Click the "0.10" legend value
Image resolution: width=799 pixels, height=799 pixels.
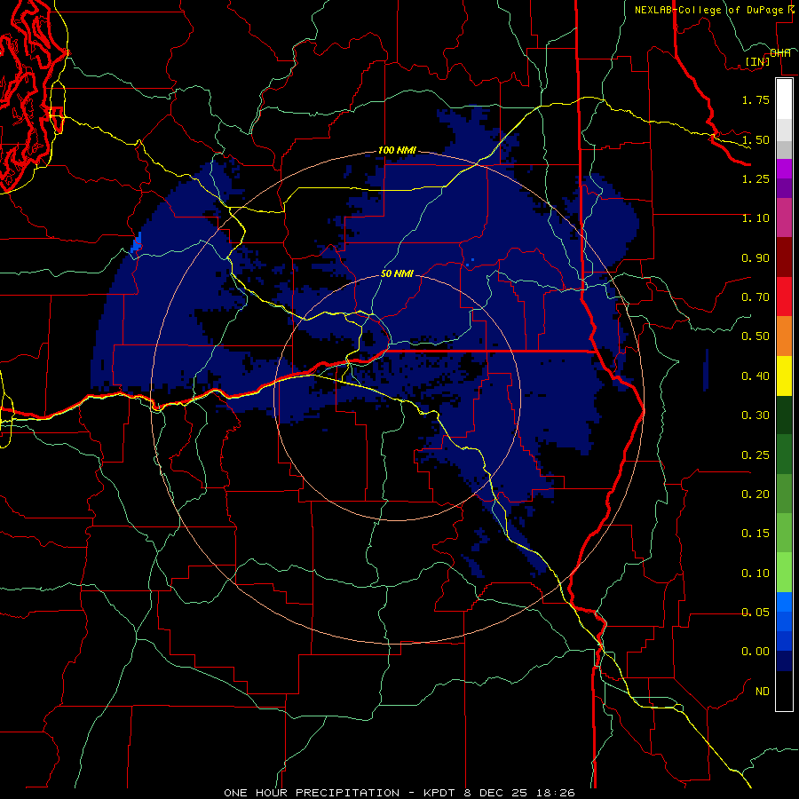click(x=755, y=574)
